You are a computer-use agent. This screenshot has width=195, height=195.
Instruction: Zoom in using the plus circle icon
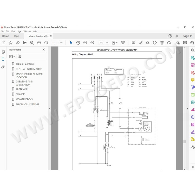[92, 43]
